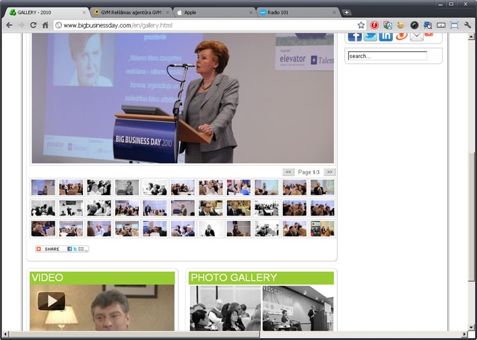Click the horizontal scrollbar left arrow
Viewport: 477px width, 340px height.
coord(5,334)
